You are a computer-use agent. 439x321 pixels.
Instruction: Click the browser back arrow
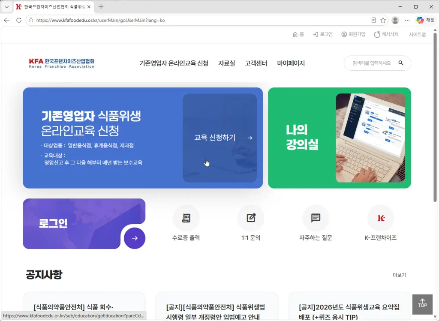click(7, 20)
